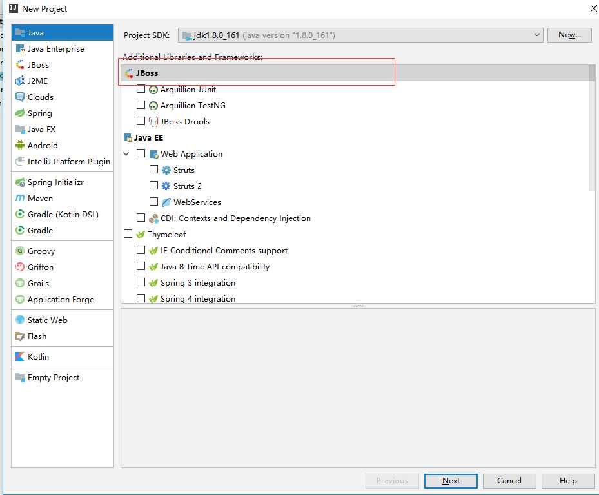The height and width of the screenshot is (495, 599).
Task: Select the Empty Project folder icon
Action: click(20, 377)
